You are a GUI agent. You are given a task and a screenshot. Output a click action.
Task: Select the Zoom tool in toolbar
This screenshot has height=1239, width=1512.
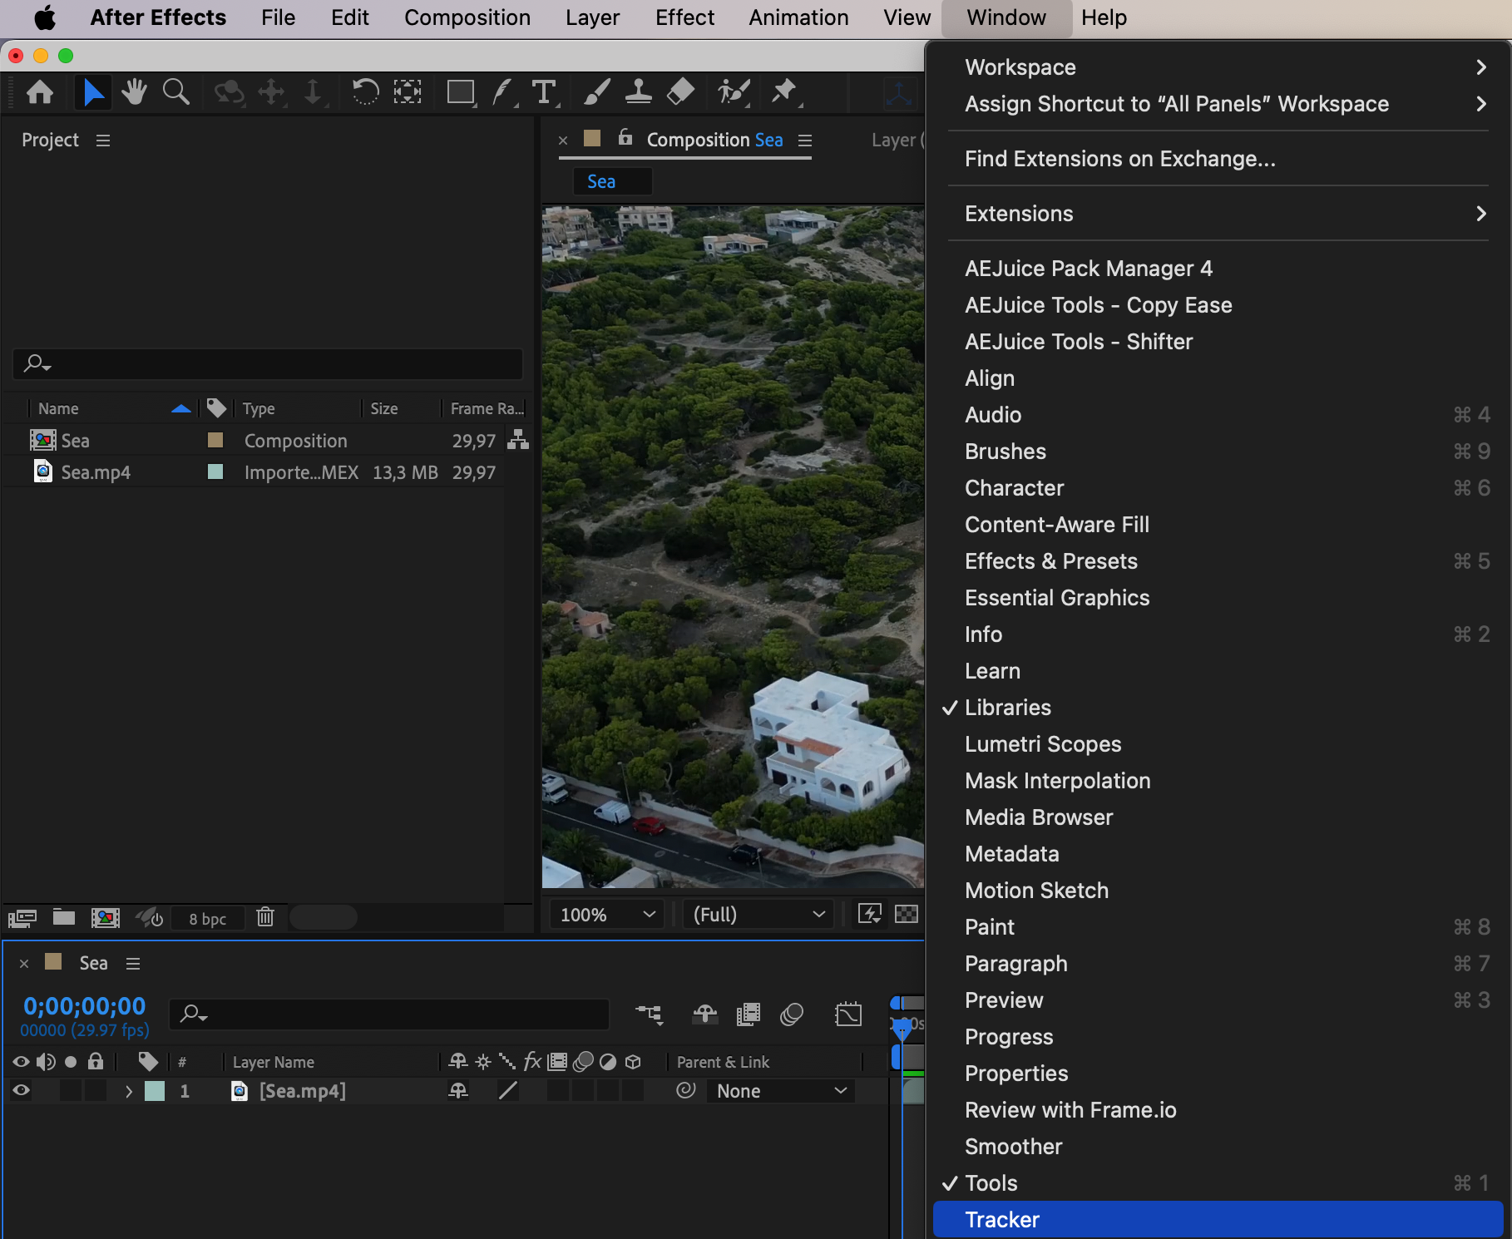tap(175, 91)
